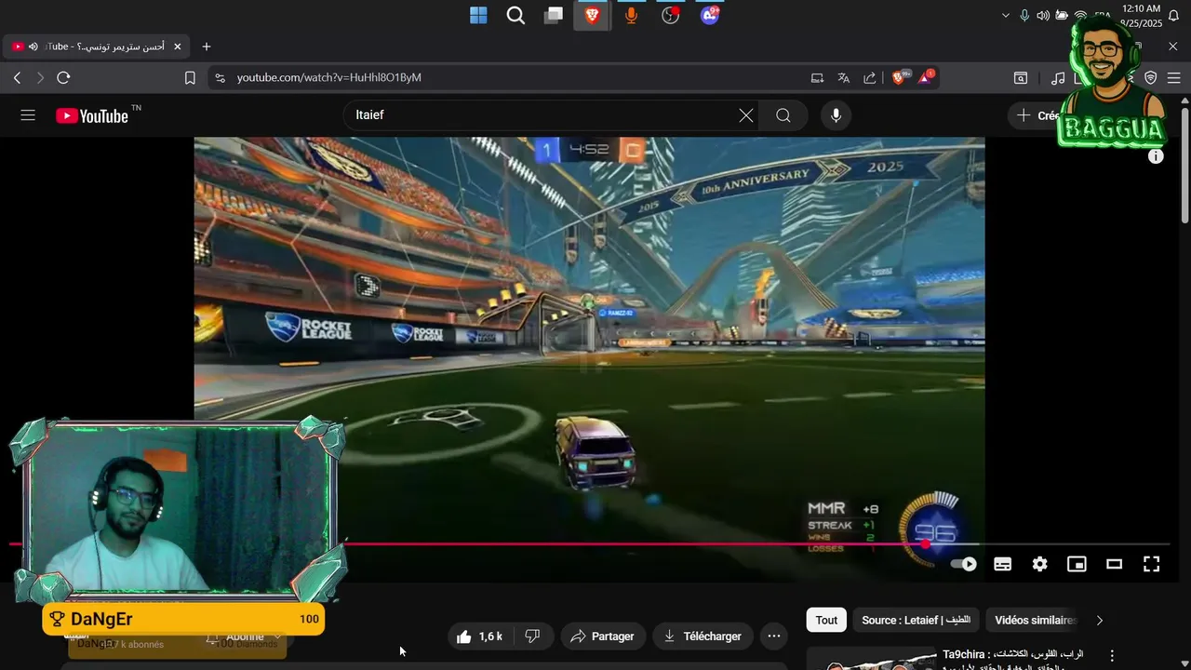Open the media control music note icon
This screenshot has width=1191, height=670.
(x=1058, y=78)
